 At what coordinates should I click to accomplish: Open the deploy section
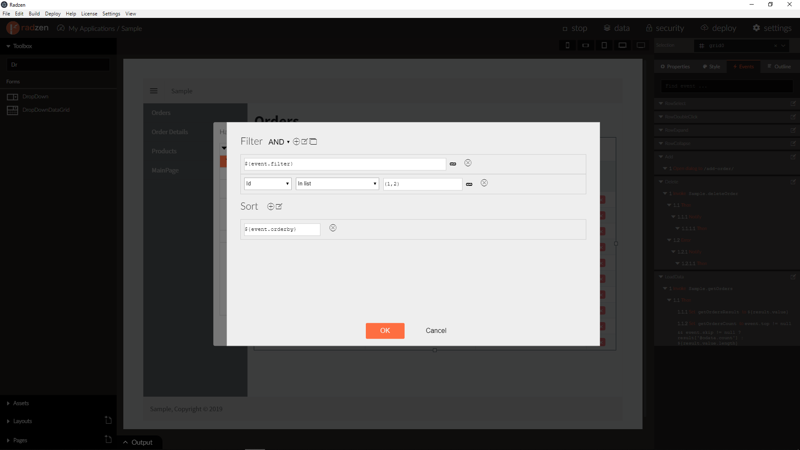point(719,28)
